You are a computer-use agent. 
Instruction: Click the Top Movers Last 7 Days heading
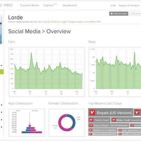pyautogui.click(x=105, y=103)
